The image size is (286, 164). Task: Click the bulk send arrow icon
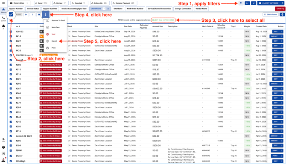click(26, 14)
